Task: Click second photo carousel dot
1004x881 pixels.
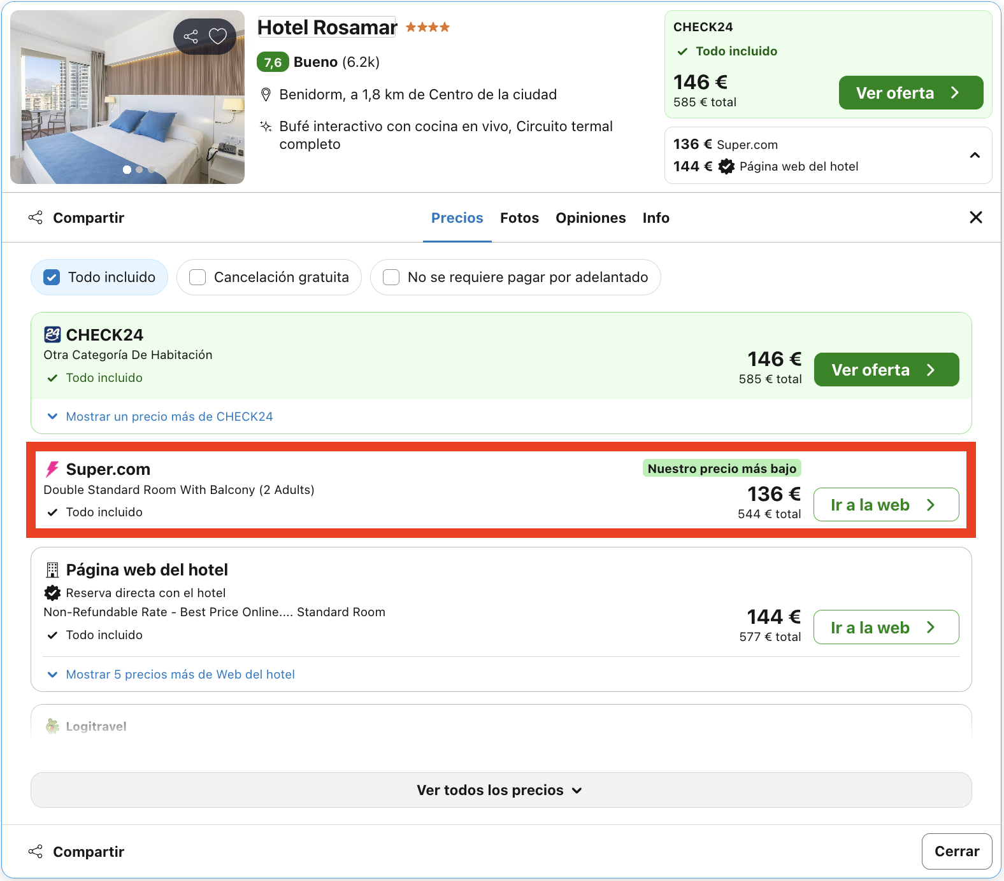Action: [x=140, y=169]
